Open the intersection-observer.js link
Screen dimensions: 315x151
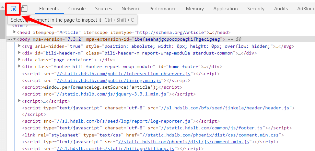click(x=123, y=74)
